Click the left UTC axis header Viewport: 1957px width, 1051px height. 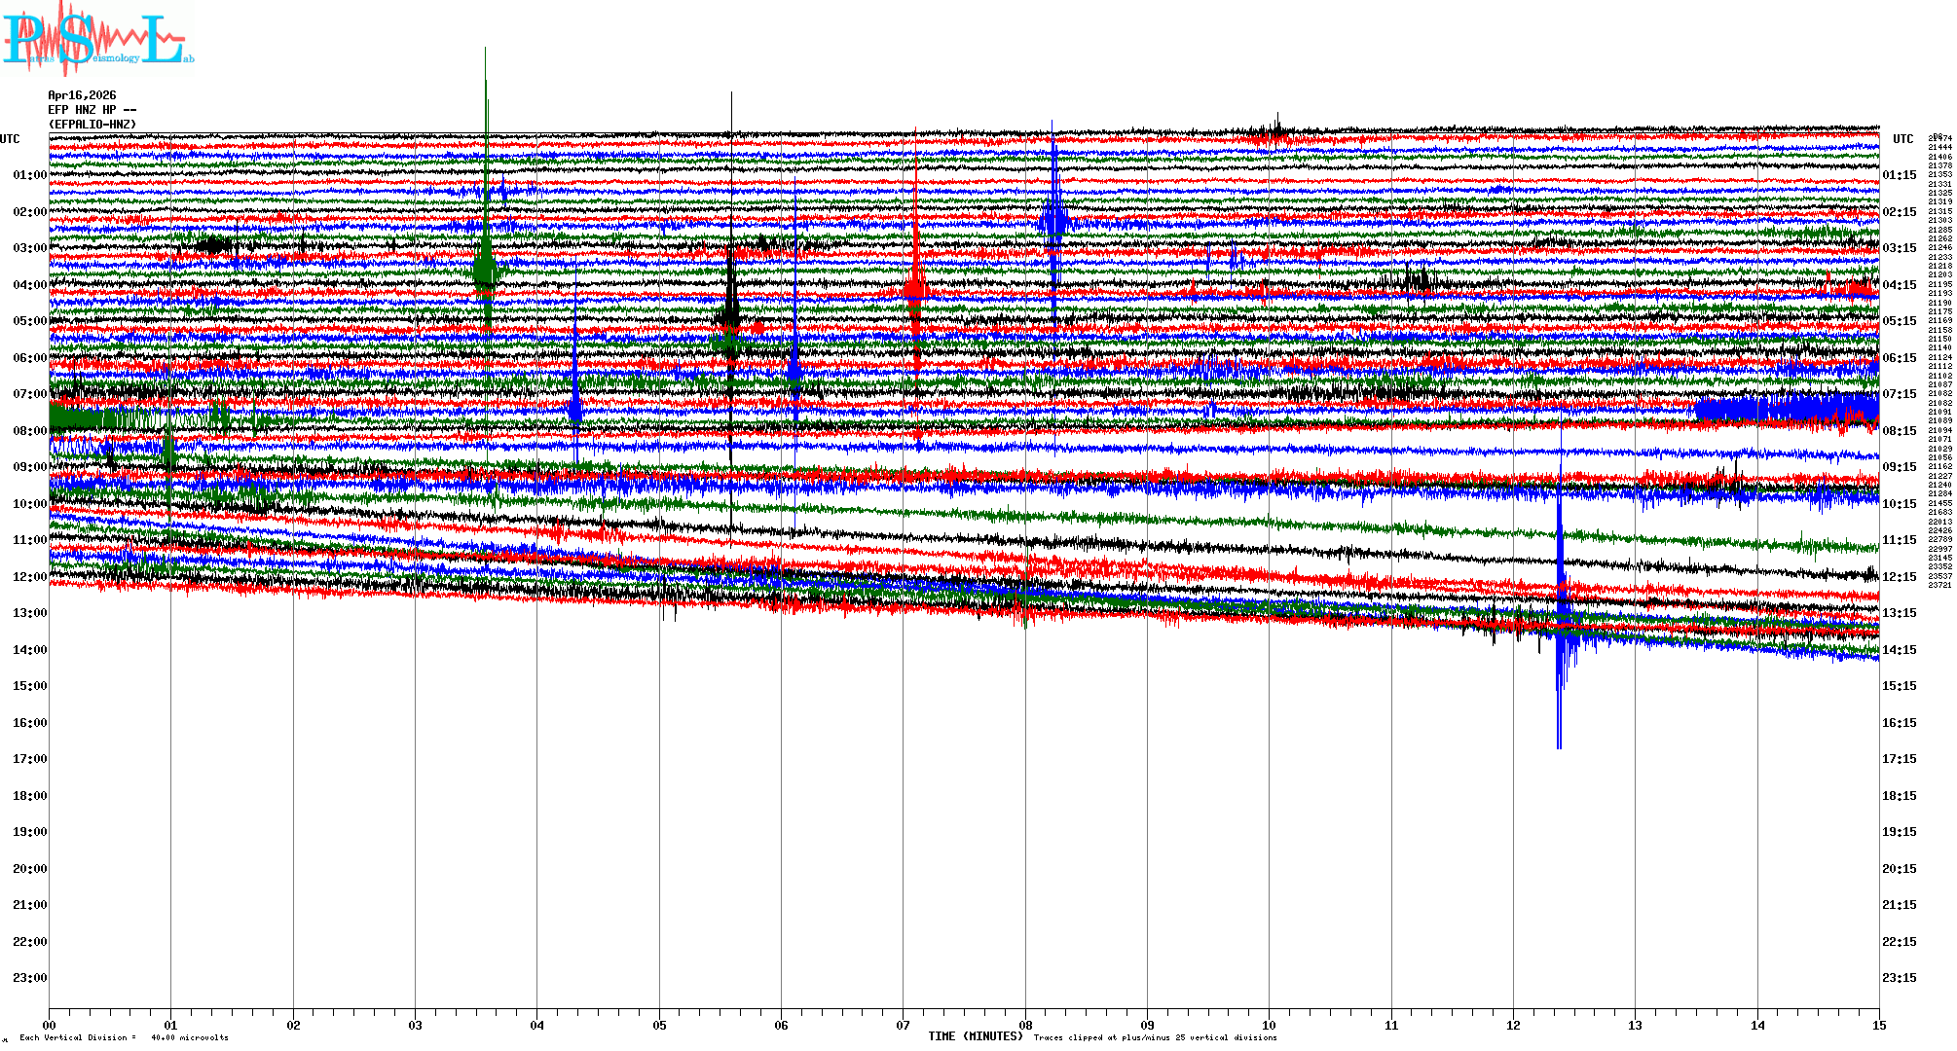(x=10, y=139)
